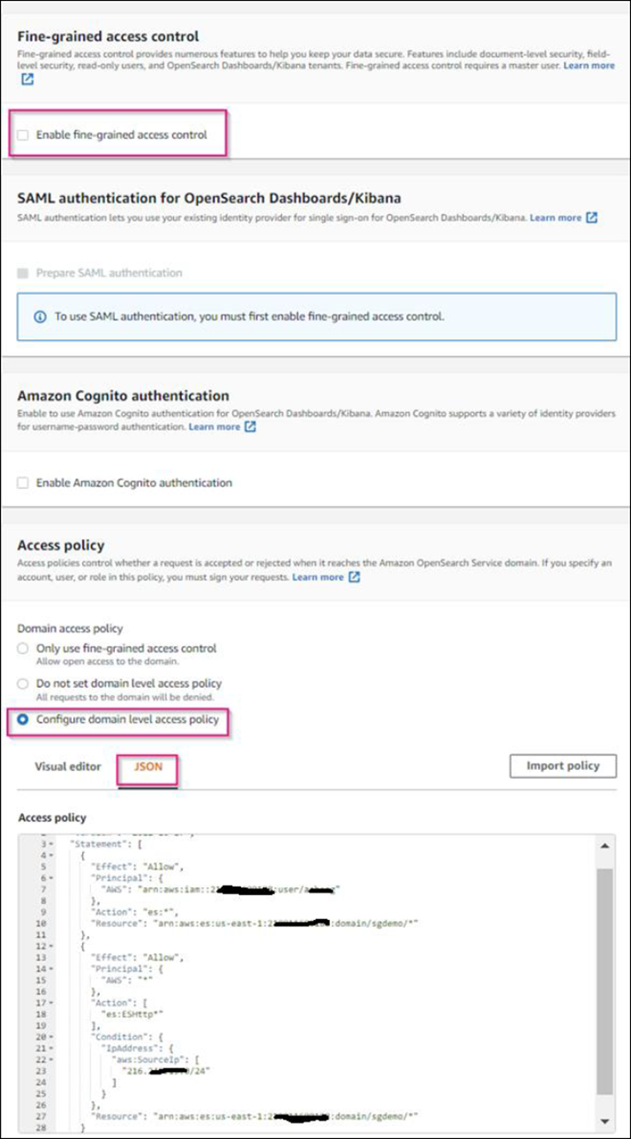This screenshot has width=631, height=1139.
Task: Check Enable Amazon Cognito authentication
Action: click(23, 483)
